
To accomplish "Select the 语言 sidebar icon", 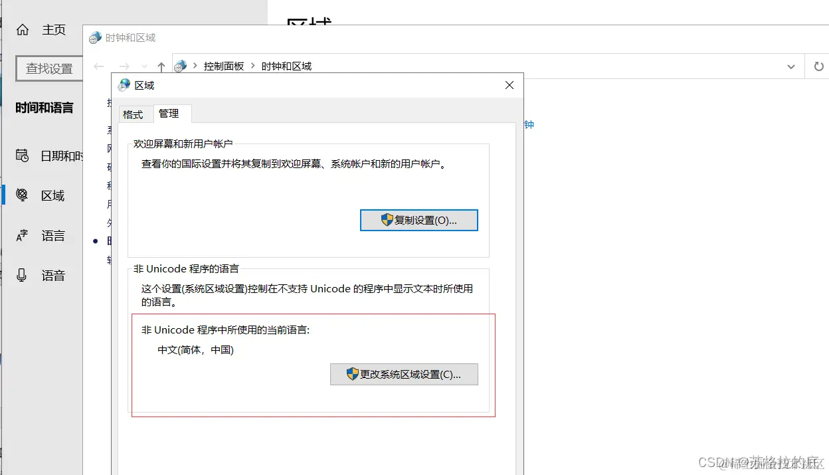I will click(x=23, y=235).
